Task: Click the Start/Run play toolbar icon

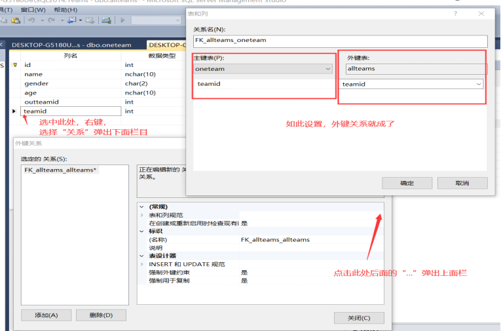Action: pyautogui.click(x=122, y=20)
